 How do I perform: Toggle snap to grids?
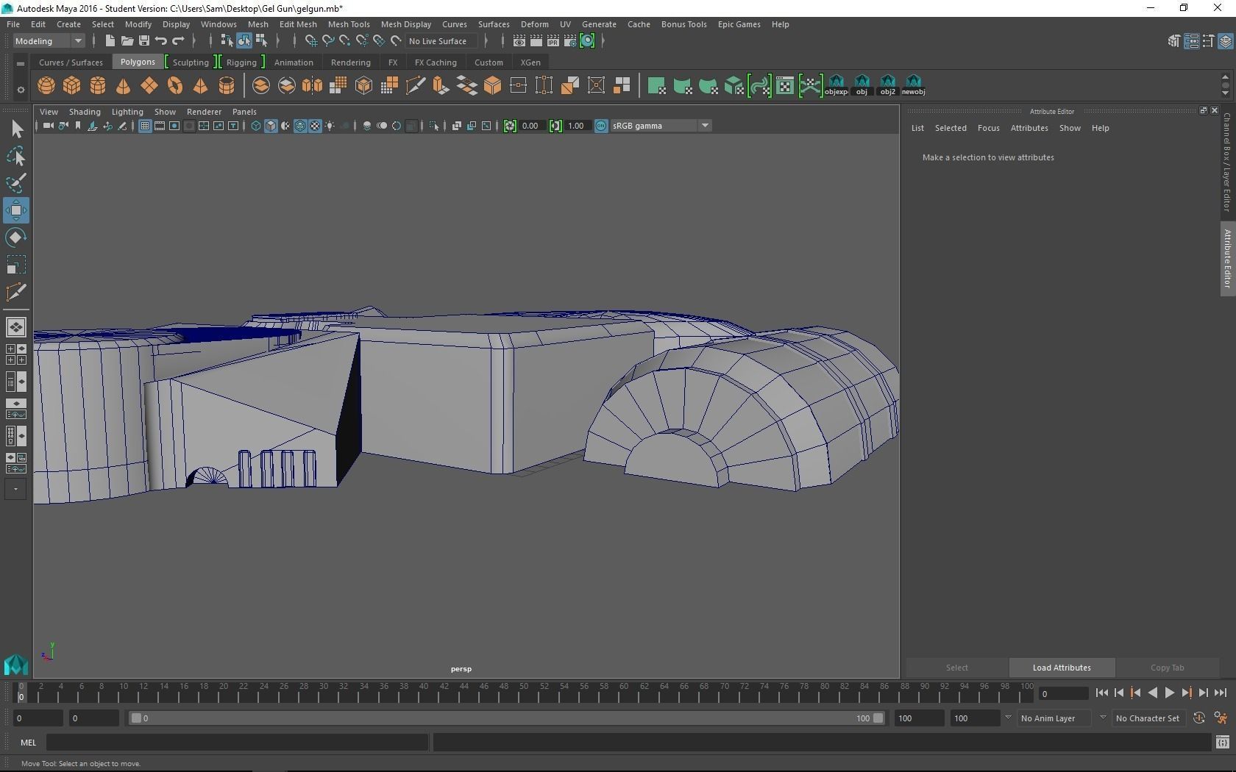[x=310, y=41]
